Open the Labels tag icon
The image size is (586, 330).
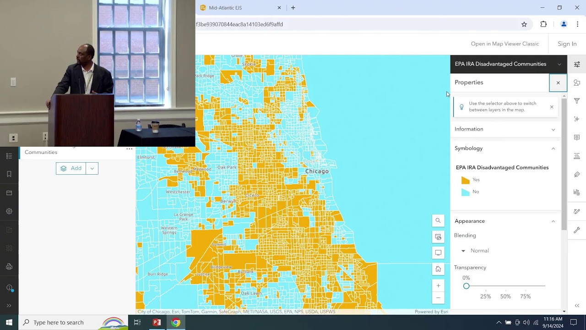[577, 175]
